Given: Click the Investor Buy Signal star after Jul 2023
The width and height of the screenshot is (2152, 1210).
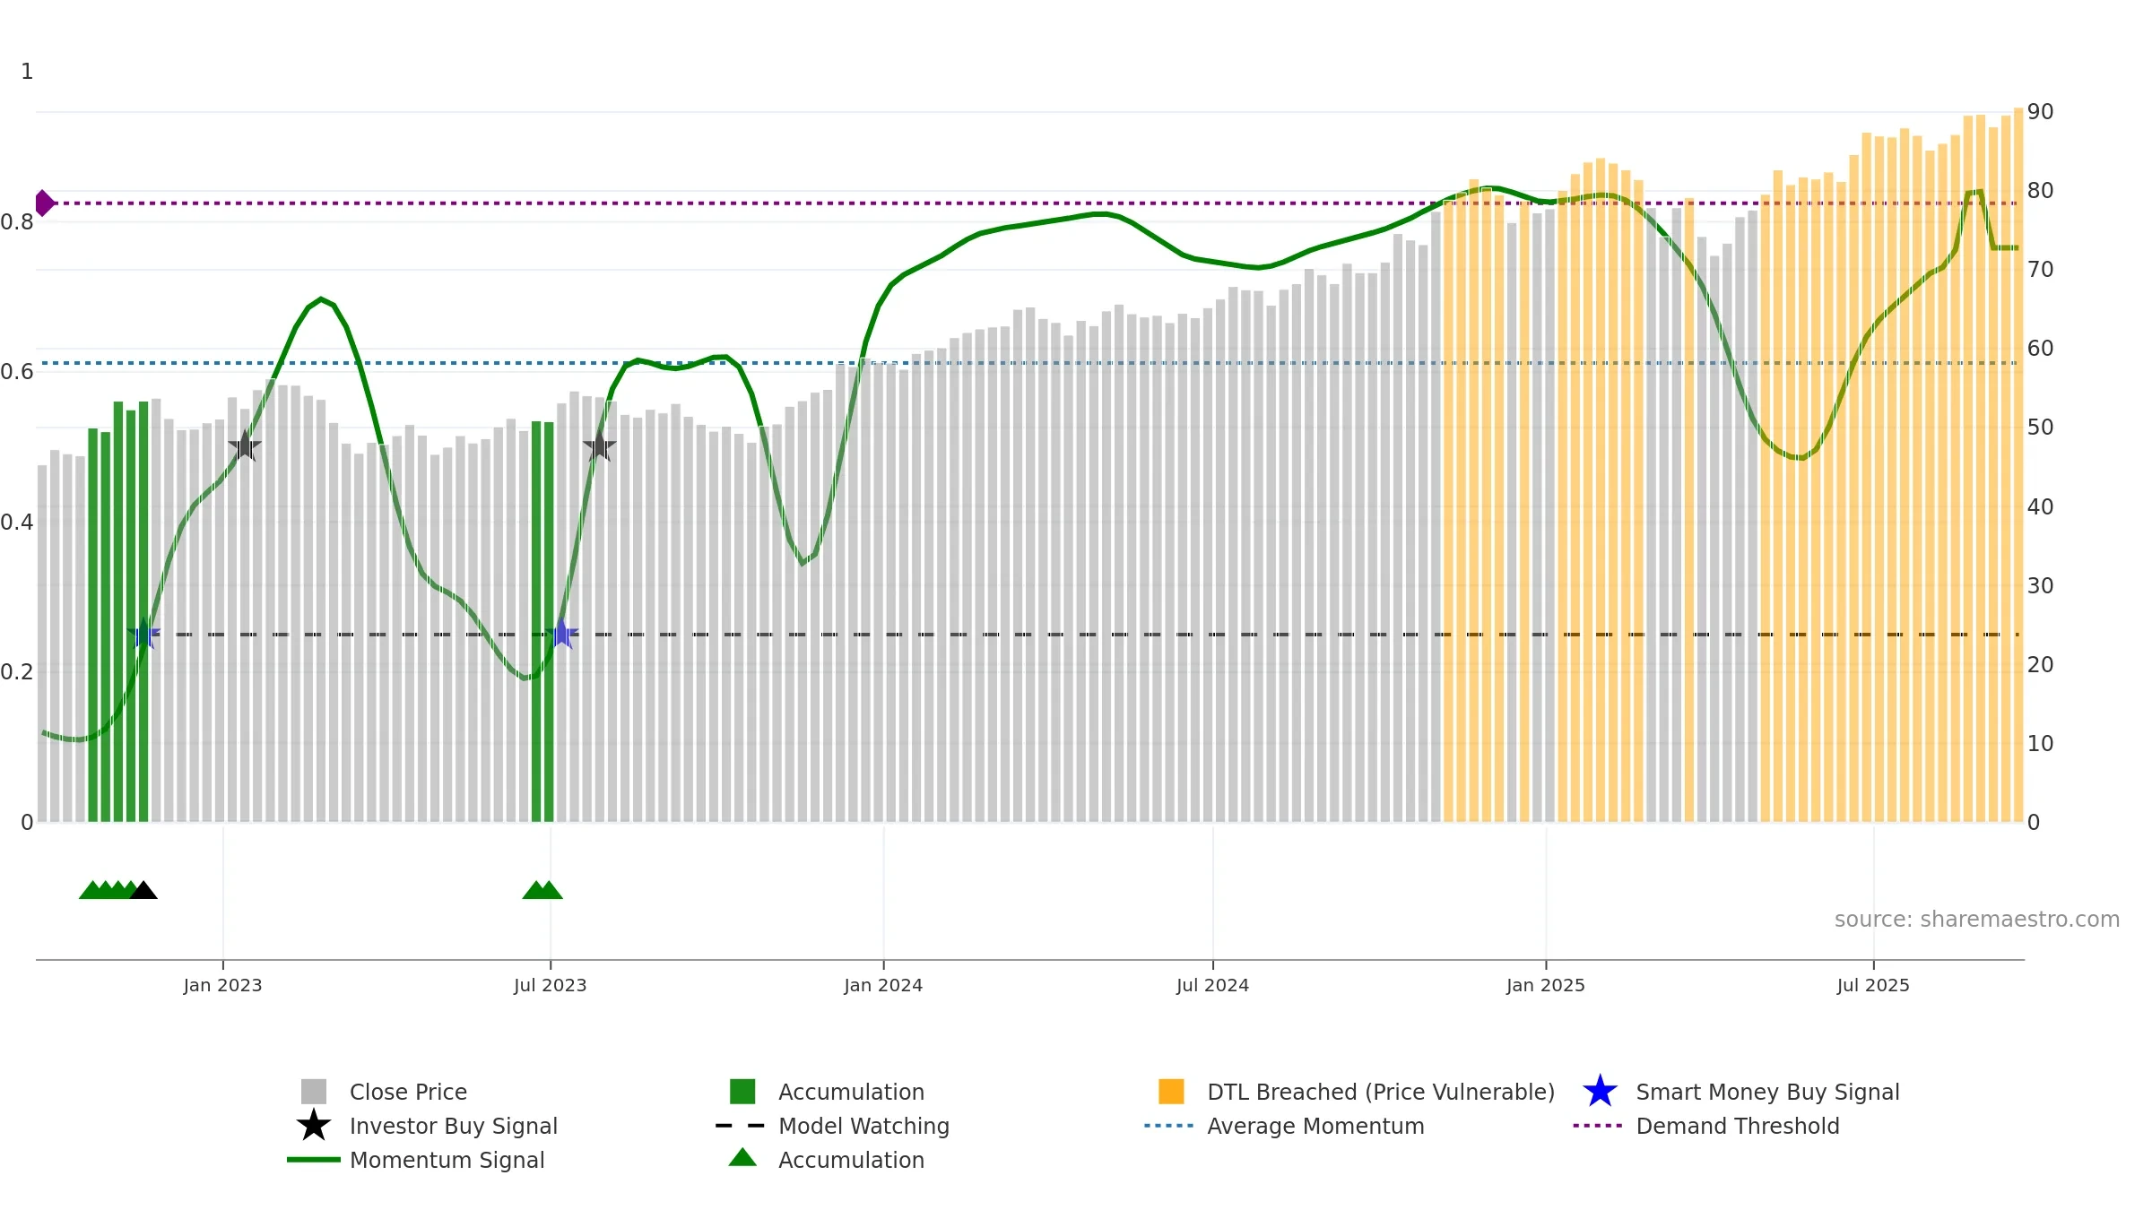Looking at the screenshot, I should [600, 445].
